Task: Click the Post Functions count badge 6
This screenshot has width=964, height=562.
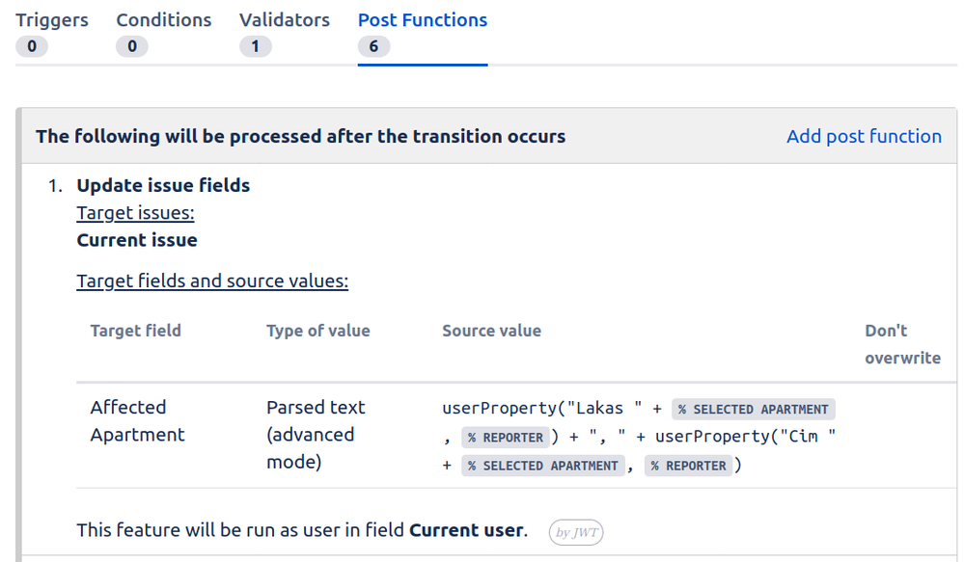Action: [x=373, y=46]
